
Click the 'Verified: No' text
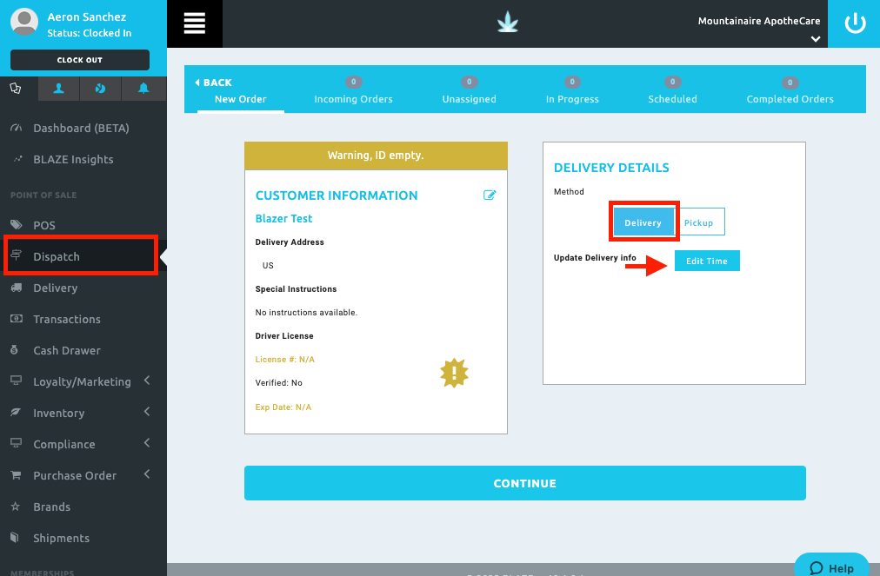[278, 383]
